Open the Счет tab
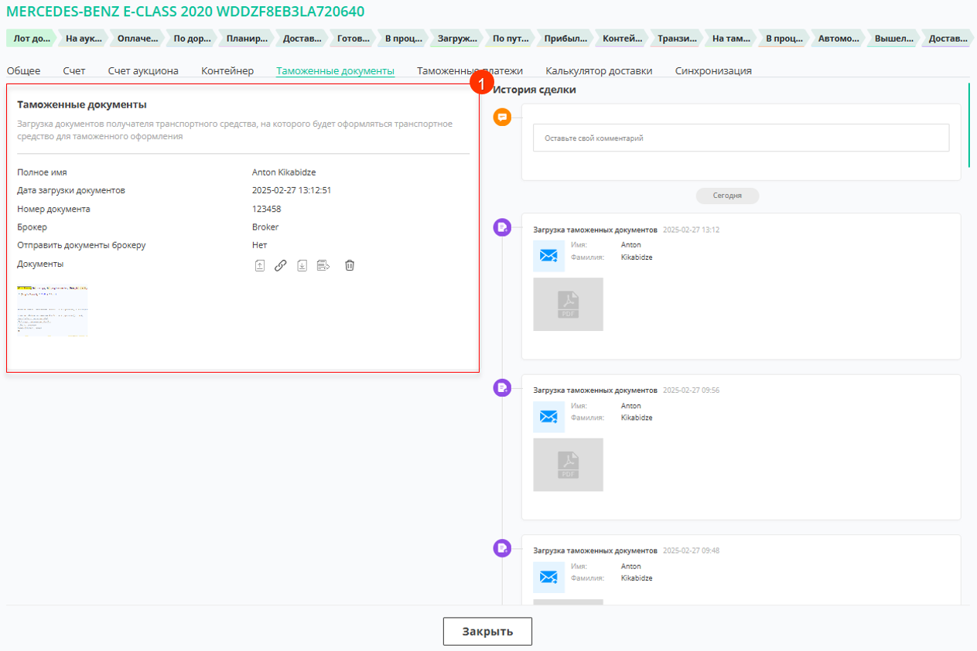Viewport: 977px width, 651px height. pos(74,71)
